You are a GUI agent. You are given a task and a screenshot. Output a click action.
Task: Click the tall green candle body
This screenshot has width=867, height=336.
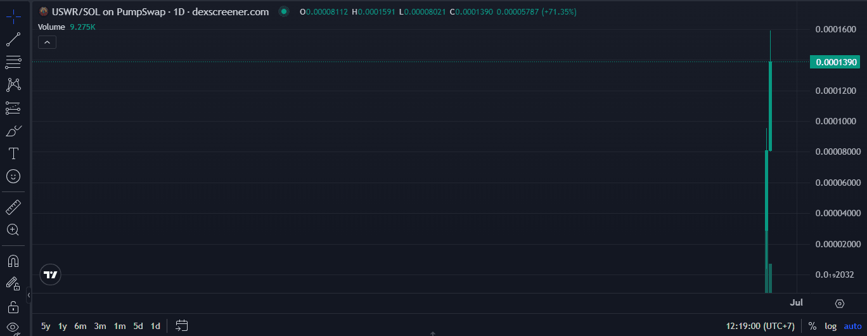coord(770,106)
